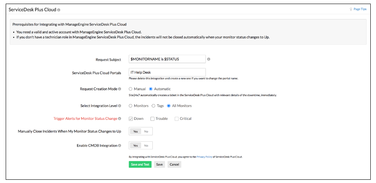Click the 'You need a valid and active account' bullet
The height and width of the screenshot is (183, 376).
click(79, 32)
